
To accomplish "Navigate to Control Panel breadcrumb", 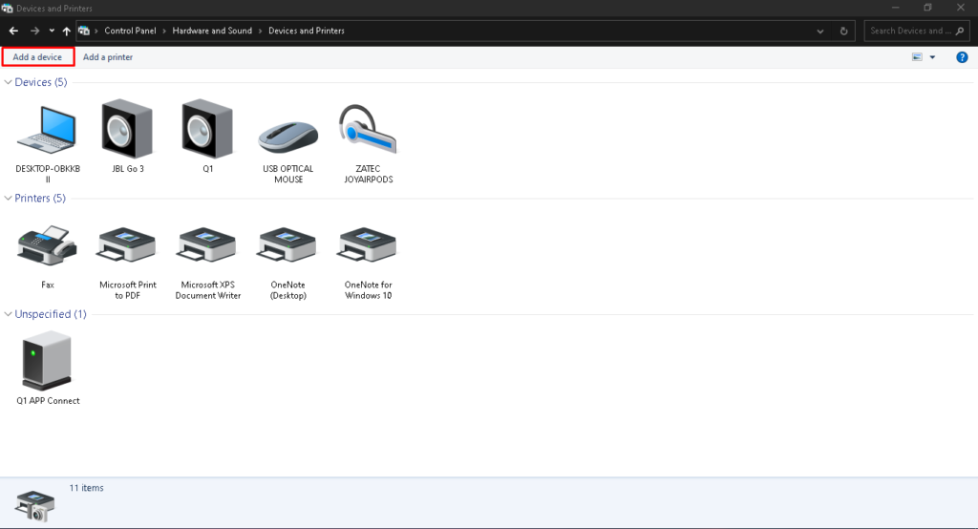I will click(x=130, y=31).
